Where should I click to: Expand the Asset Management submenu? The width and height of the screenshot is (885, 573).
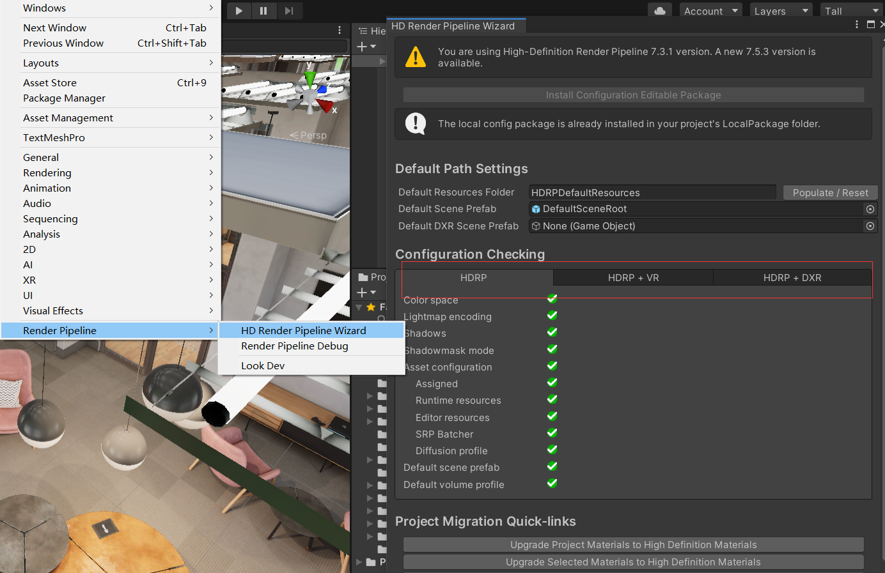click(x=110, y=118)
